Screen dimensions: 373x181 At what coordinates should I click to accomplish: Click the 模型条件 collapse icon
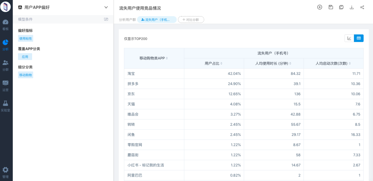106,19
